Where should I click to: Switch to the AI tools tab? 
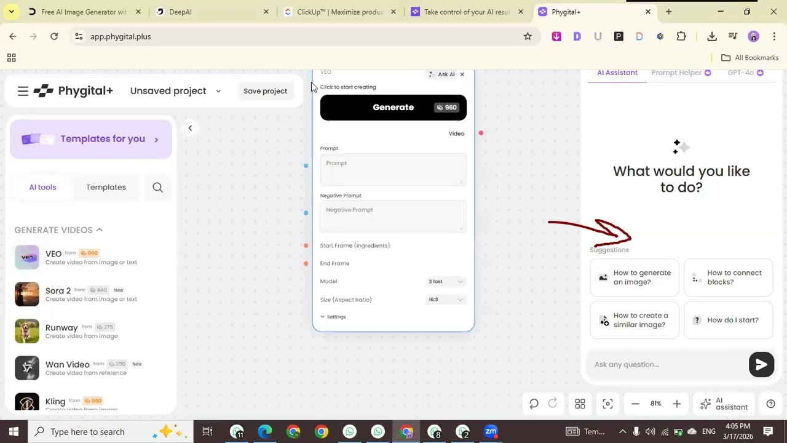tap(42, 187)
